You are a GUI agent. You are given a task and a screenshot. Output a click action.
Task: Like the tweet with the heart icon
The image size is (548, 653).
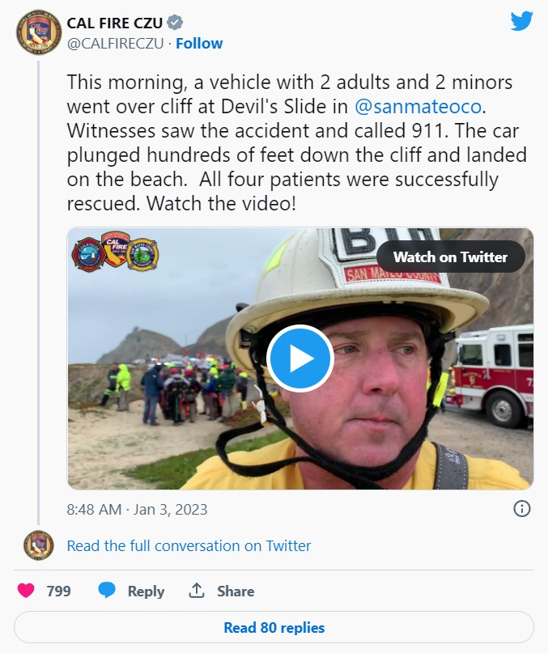pos(26,591)
